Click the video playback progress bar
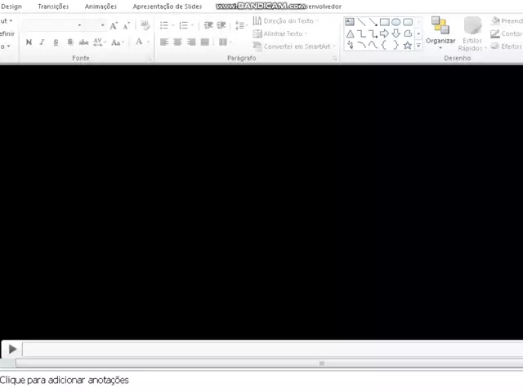This screenshot has height=392, width=523. pyautogui.click(x=272, y=350)
